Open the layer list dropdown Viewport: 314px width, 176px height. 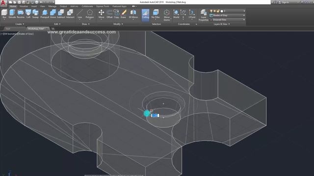[244, 11]
